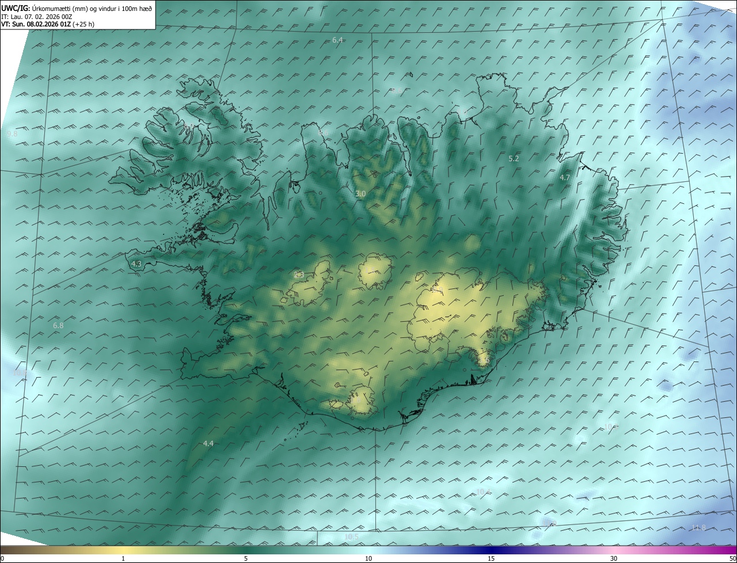
Task: Click the colorbar tick label 5
Action: 246,559
